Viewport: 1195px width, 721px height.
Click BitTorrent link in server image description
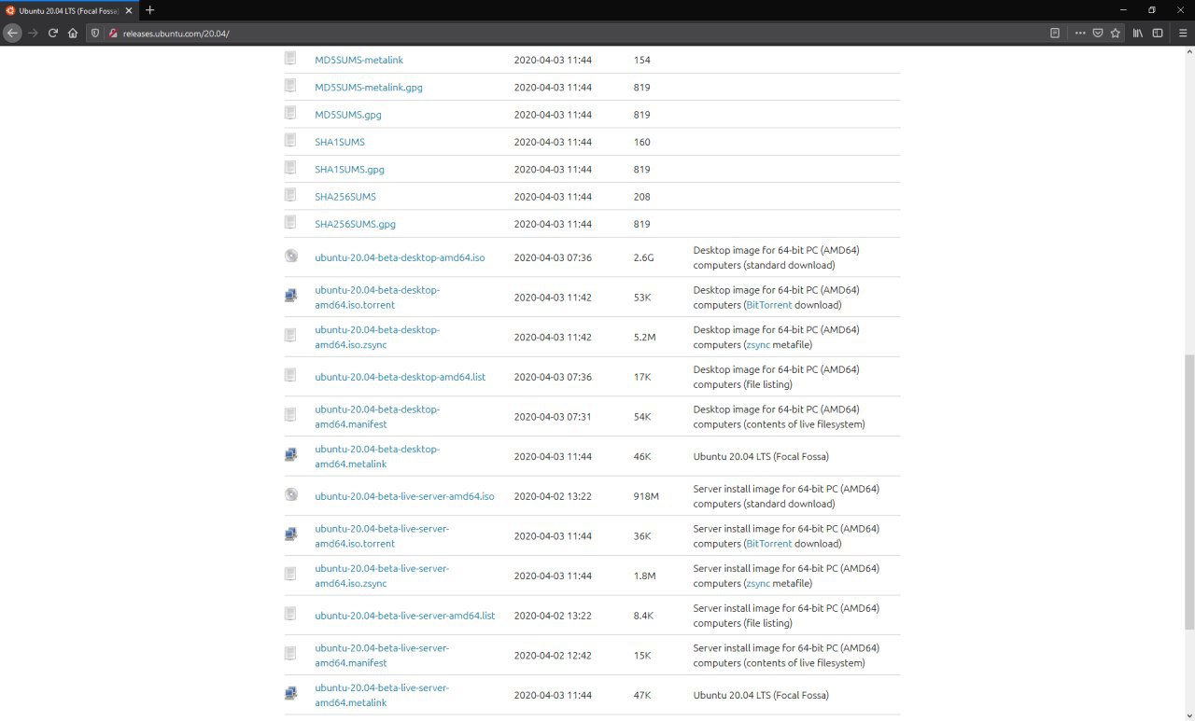click(768, 544)
